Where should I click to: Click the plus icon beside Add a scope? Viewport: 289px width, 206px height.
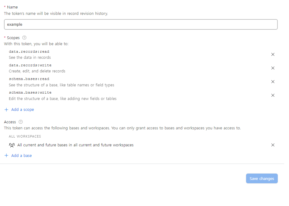coord(6,110)
